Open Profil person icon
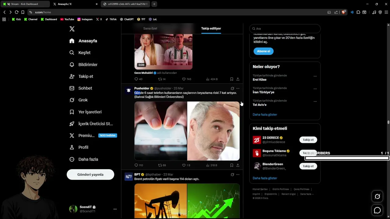390x219 pixels. tap(72, 147)
